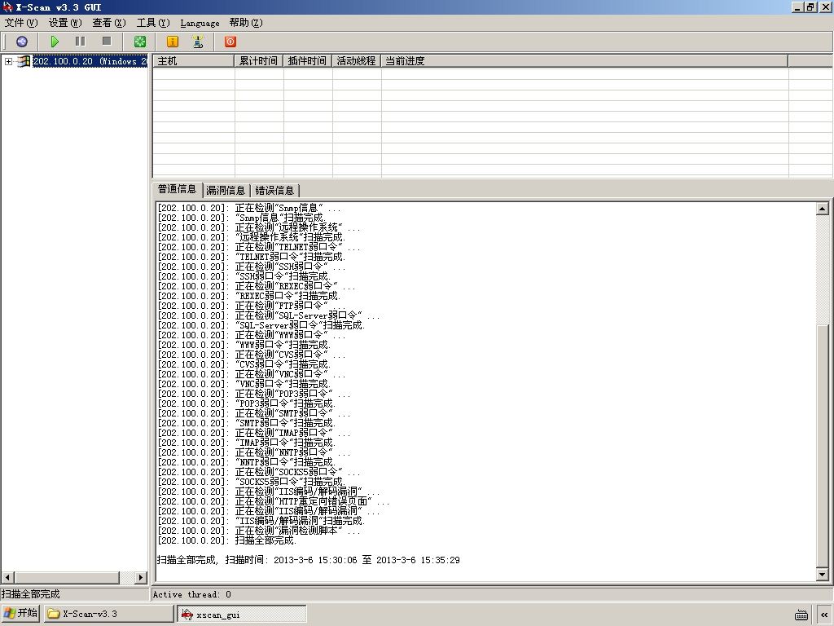Image resolution: width=834 pixels, height=626 pixels.
Task: Click the Active thread: 0 status text
Action: coord(192,594)
